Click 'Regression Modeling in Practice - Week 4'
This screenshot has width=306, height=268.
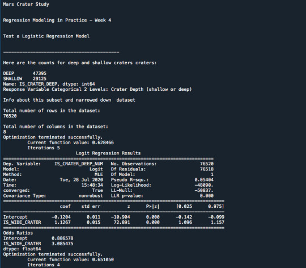tap(57, 20)
